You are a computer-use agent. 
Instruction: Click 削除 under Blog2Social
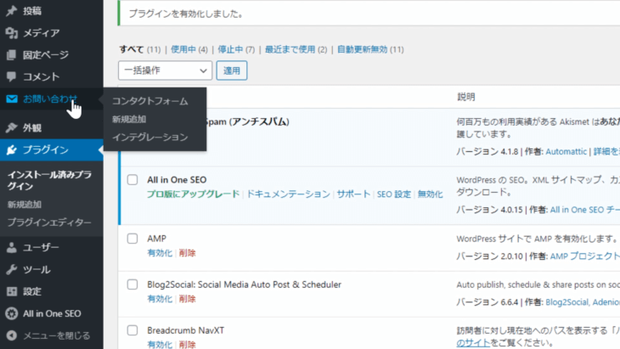[x=188, y=299]
